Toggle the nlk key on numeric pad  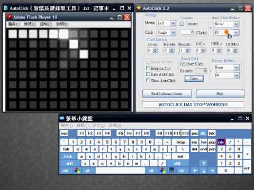(221, 142)
